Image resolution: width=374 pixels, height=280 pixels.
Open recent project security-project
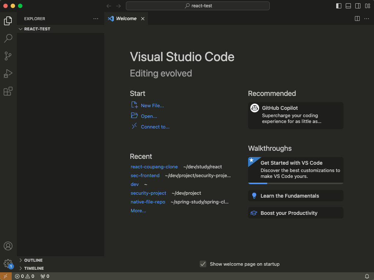coord(148,193)
